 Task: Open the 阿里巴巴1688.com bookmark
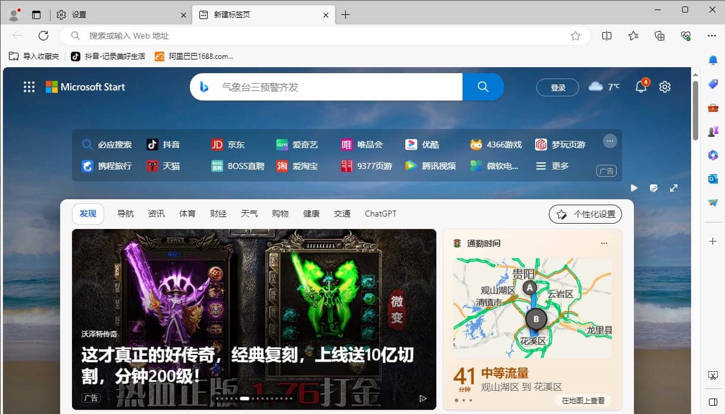point(194,56)
